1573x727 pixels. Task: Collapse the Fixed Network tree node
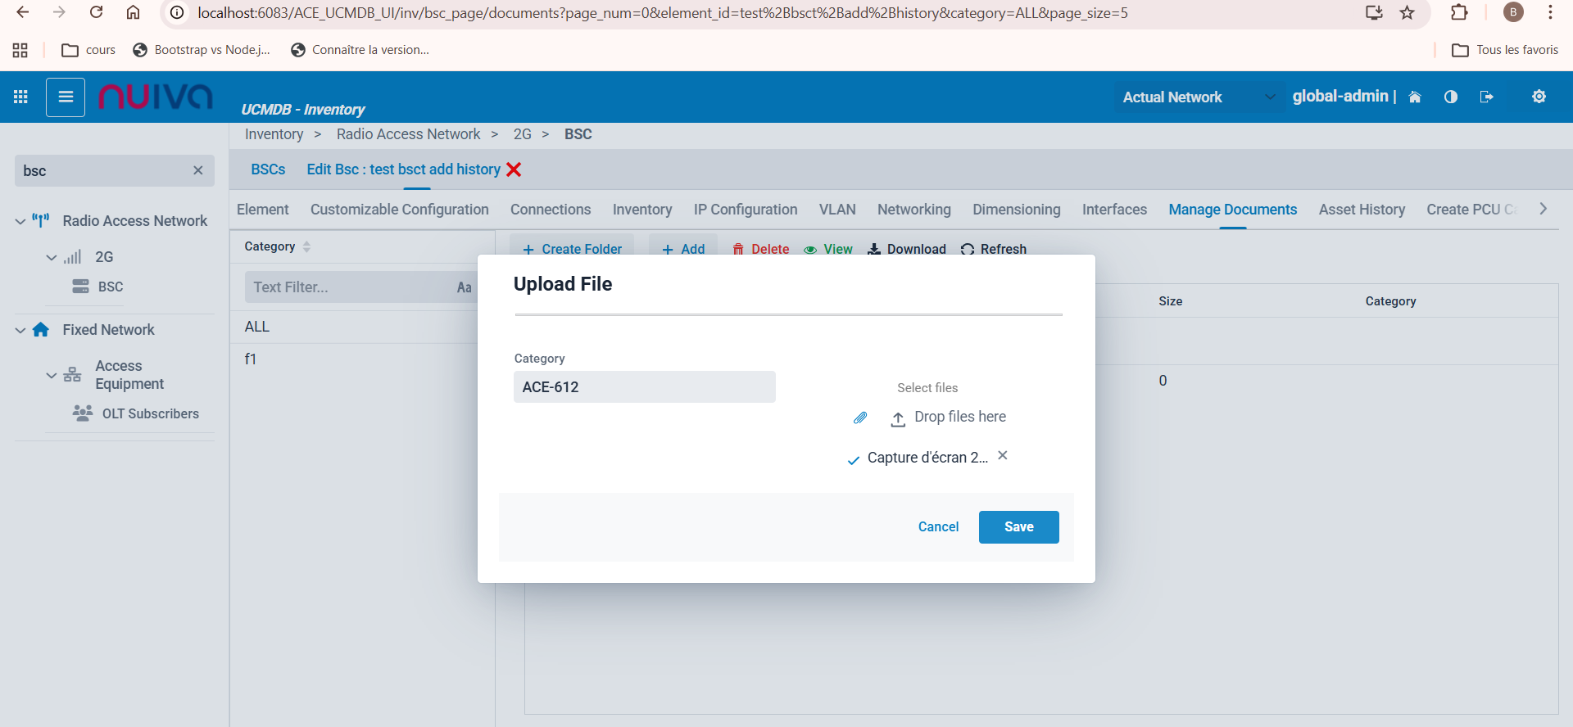click(20, 330)
